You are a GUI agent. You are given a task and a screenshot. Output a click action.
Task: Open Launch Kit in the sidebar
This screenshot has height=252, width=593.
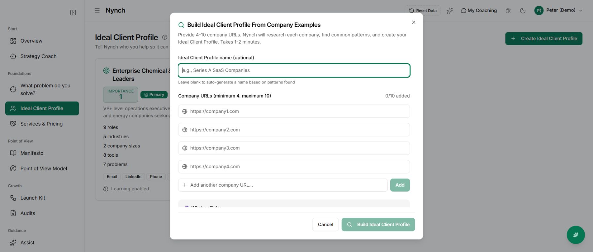point(42,198)
